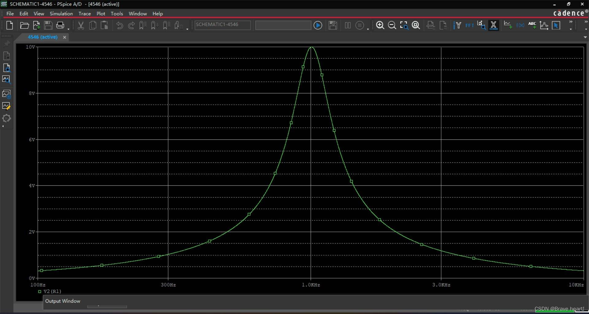Image resolution: width=589 pixels, height=314 pixels.
Task: Run simulation with blue play button
Action: pyautogui.click(x=318, y=25)
